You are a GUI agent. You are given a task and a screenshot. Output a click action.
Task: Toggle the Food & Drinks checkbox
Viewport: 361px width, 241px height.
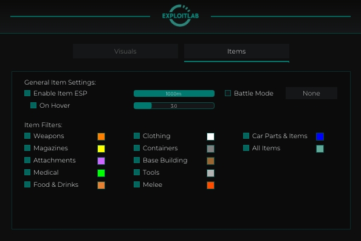click(x=27, y=184)
